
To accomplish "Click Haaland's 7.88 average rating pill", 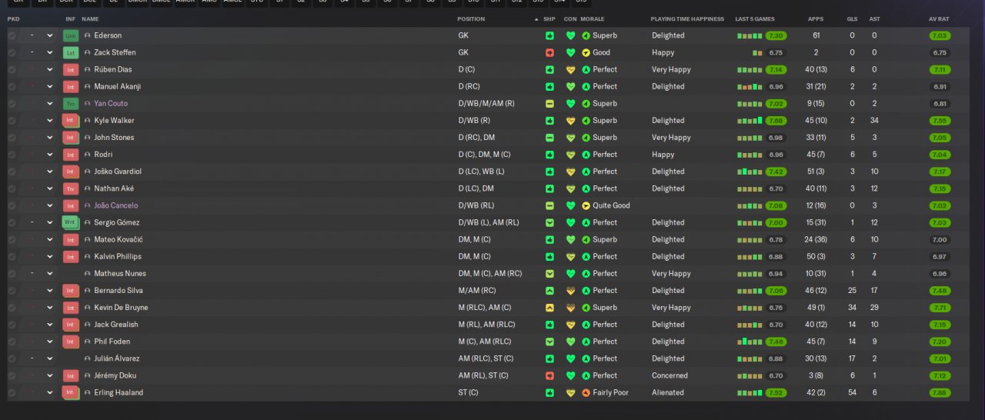I will coord(940,392).
